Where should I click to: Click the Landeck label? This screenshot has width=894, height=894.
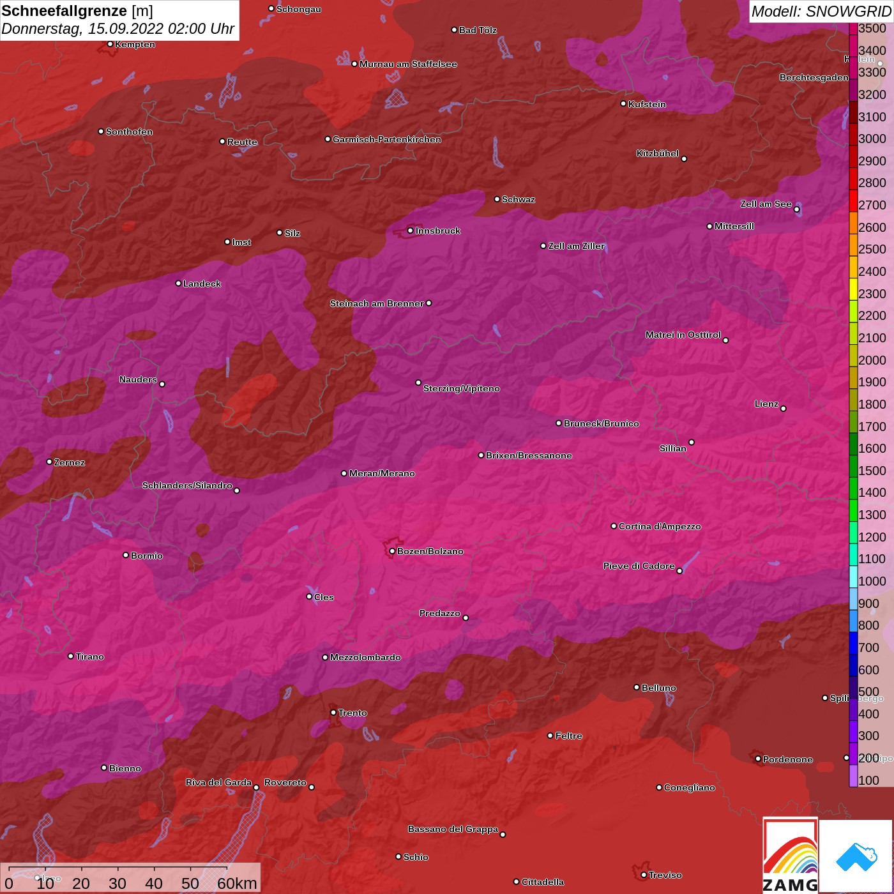(202, 284)
